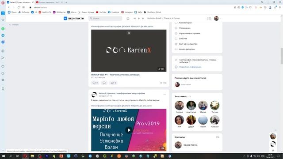The image size is (283, 159).
Task: Open the Instagram bookmark
Action: (127, 12)
